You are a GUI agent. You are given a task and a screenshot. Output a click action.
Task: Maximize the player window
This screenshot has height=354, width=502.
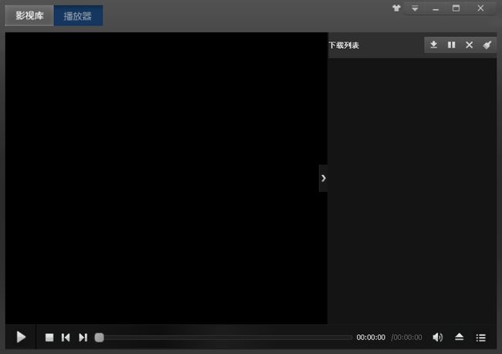pyautogui.click(x=456, y=8)
